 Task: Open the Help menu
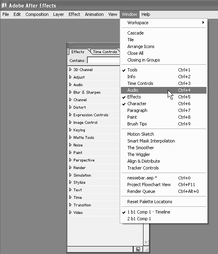(x=146, y=14)
